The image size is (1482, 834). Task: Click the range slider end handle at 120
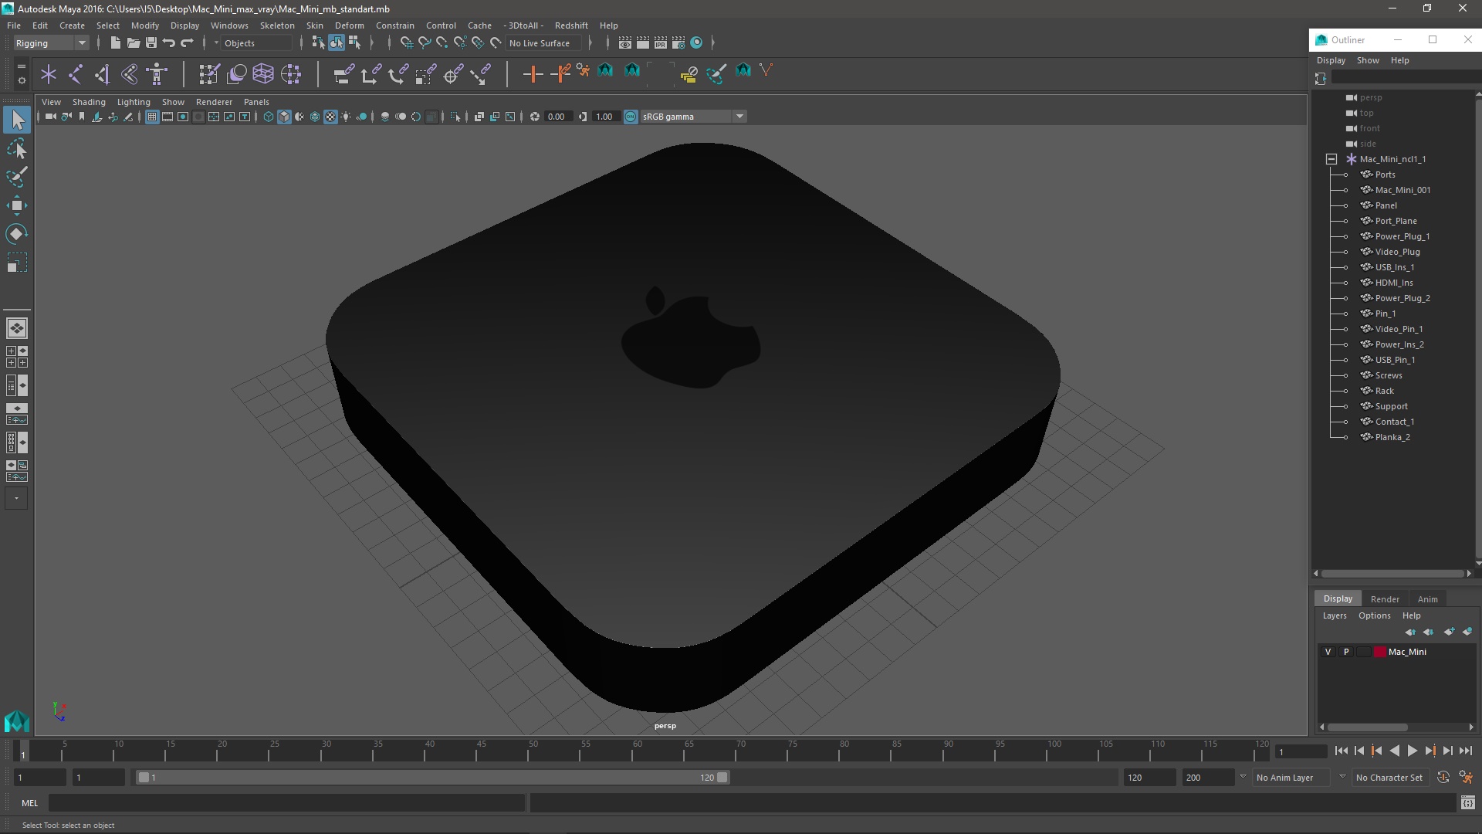coord(722,778)
